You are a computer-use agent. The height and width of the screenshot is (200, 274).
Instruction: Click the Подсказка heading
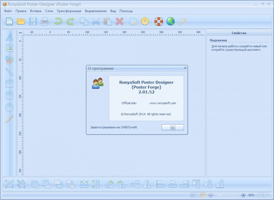218,40
